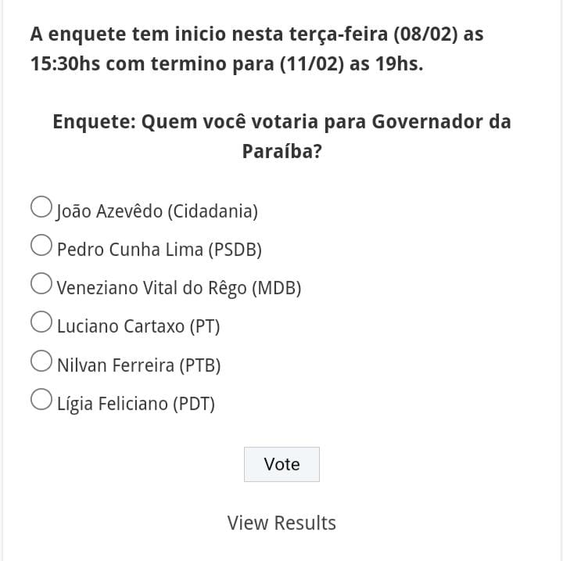Click the poll question heading 'Enquete: Quem você votaria'
The height and width of the screenshot is (561, 563).
(x=281, y=122)
